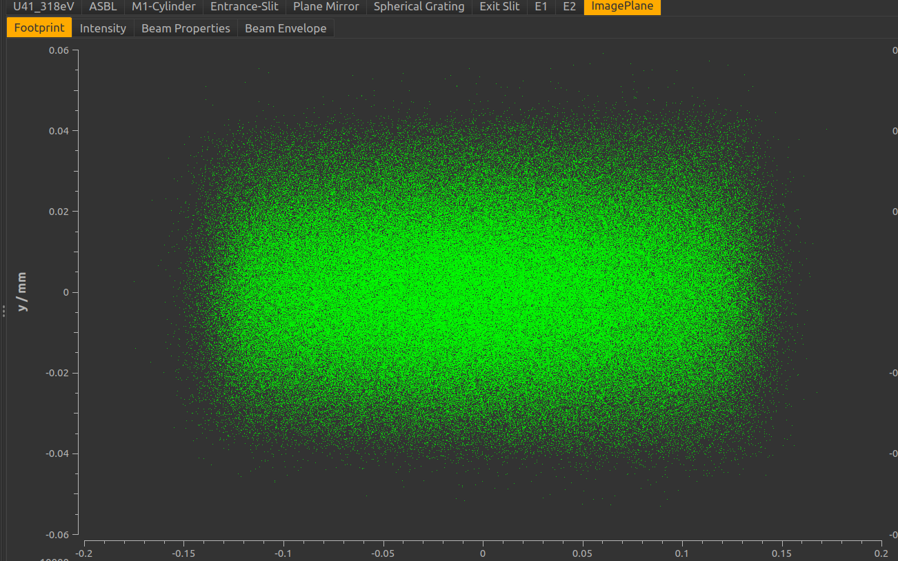Viewport: 898px width, 561px height.
Task: Select the Footprint sub-tab
Action: click(x=39, y=28)
